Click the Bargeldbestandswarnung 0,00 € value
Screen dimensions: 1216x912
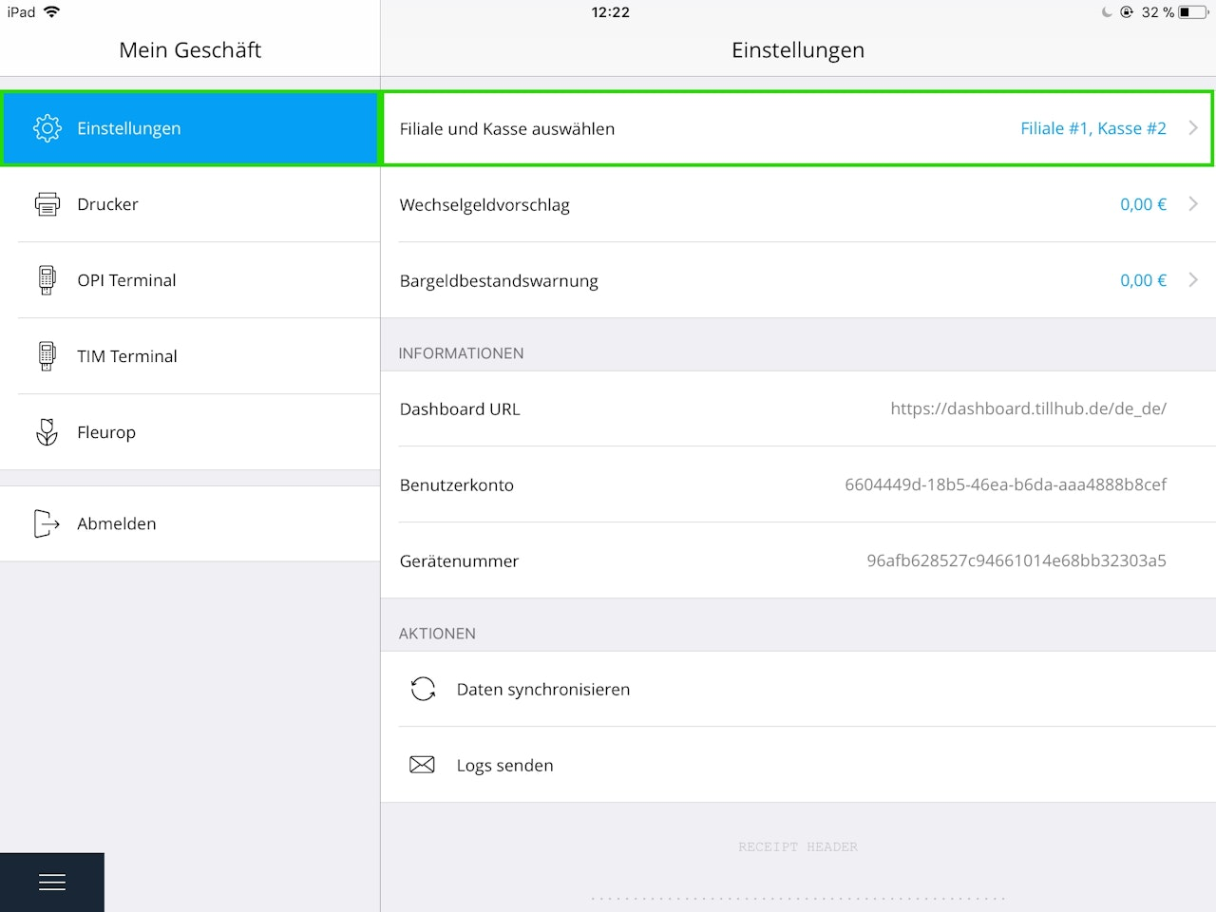point(1143,280)
